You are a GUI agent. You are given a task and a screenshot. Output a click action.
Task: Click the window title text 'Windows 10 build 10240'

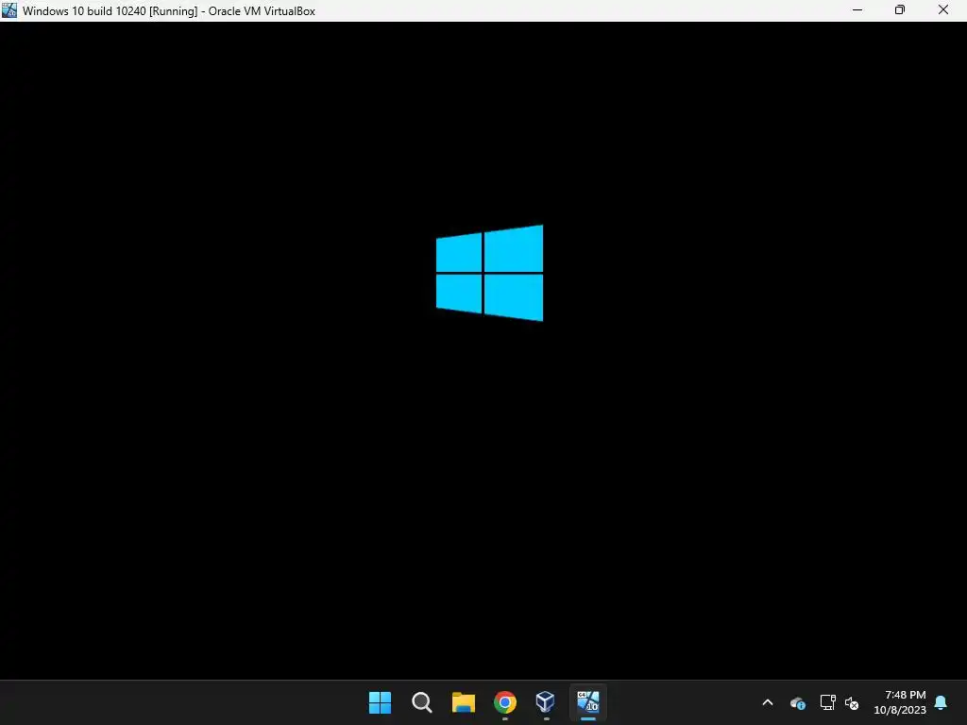pyautogui.click(x=84, y=11)
